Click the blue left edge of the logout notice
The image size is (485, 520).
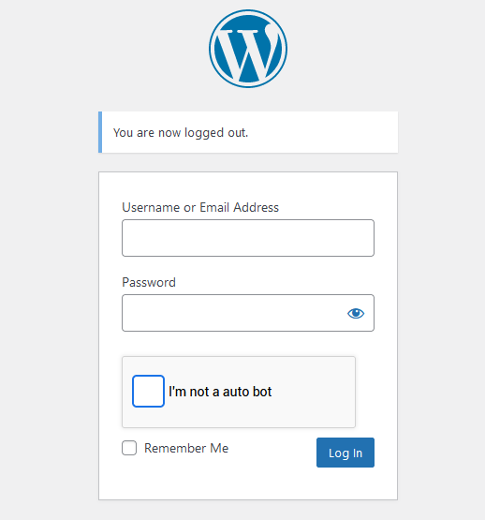100,132
